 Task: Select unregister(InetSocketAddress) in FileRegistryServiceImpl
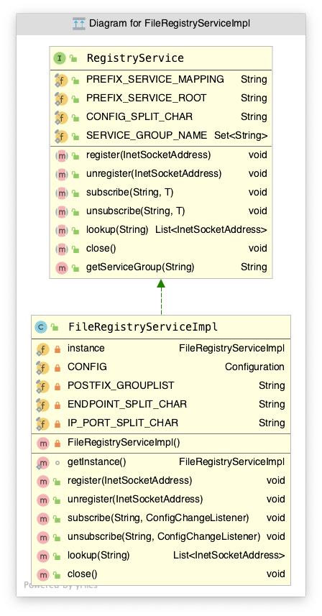pos(135,499)
